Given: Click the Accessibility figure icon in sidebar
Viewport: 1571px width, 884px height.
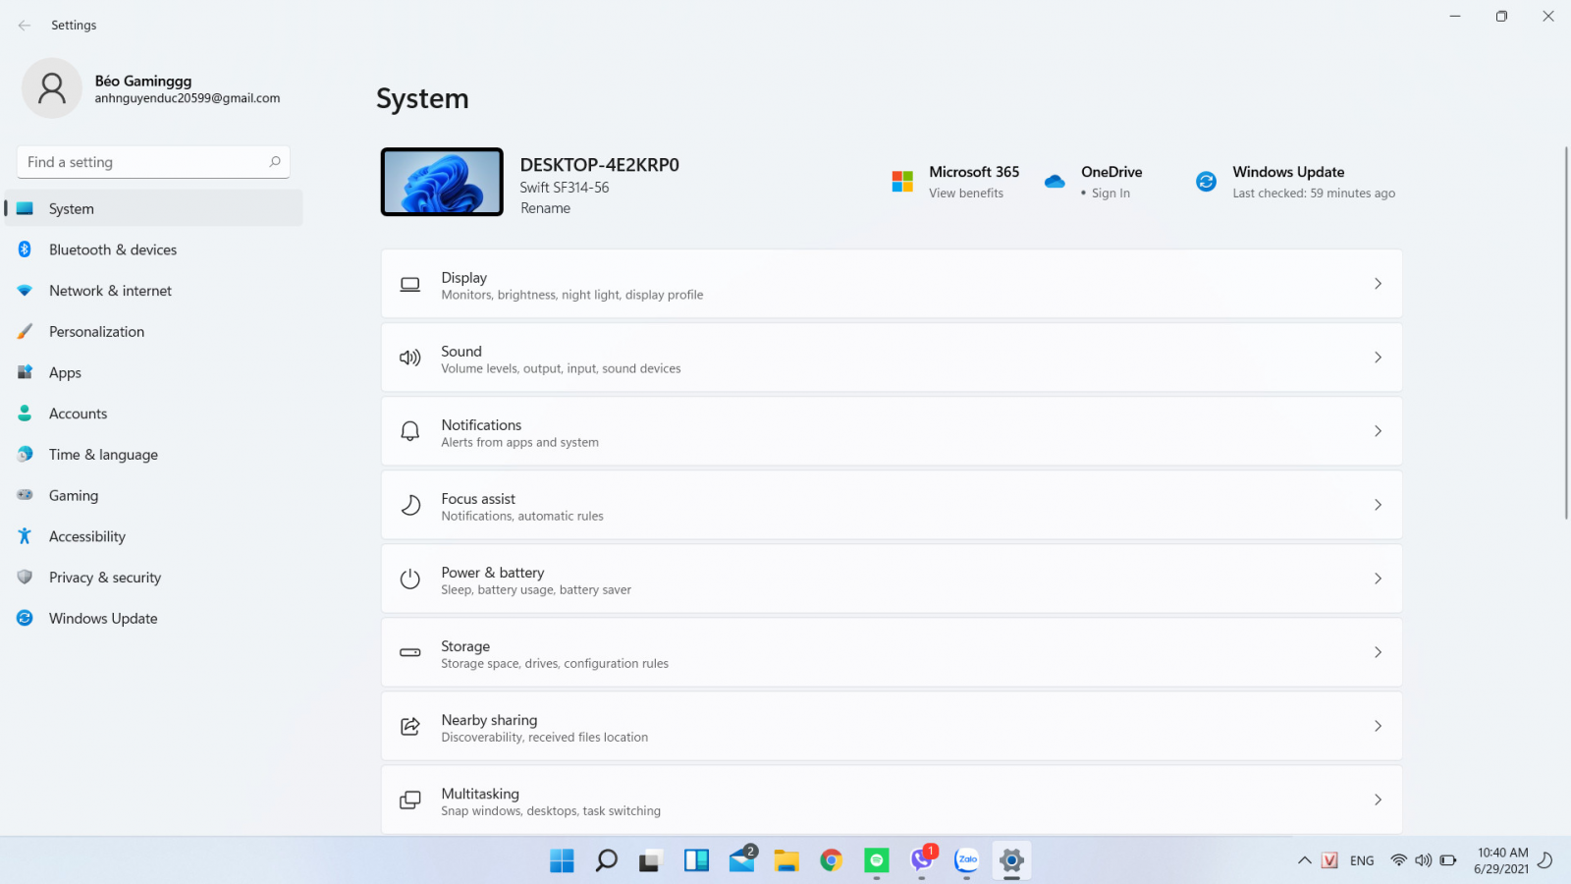Looking at the screenshot, I should point(25,536).
